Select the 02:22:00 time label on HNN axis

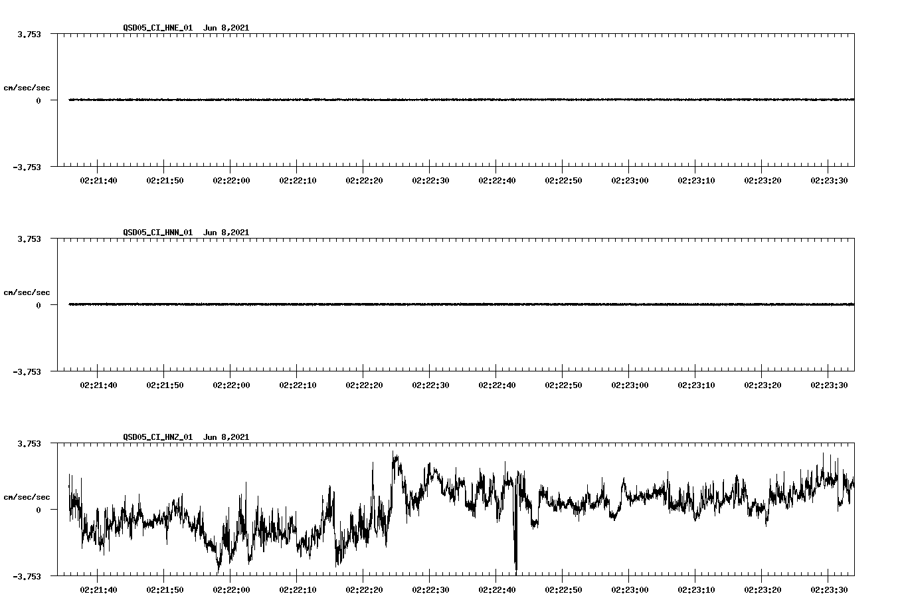click(x=231, y=385)
